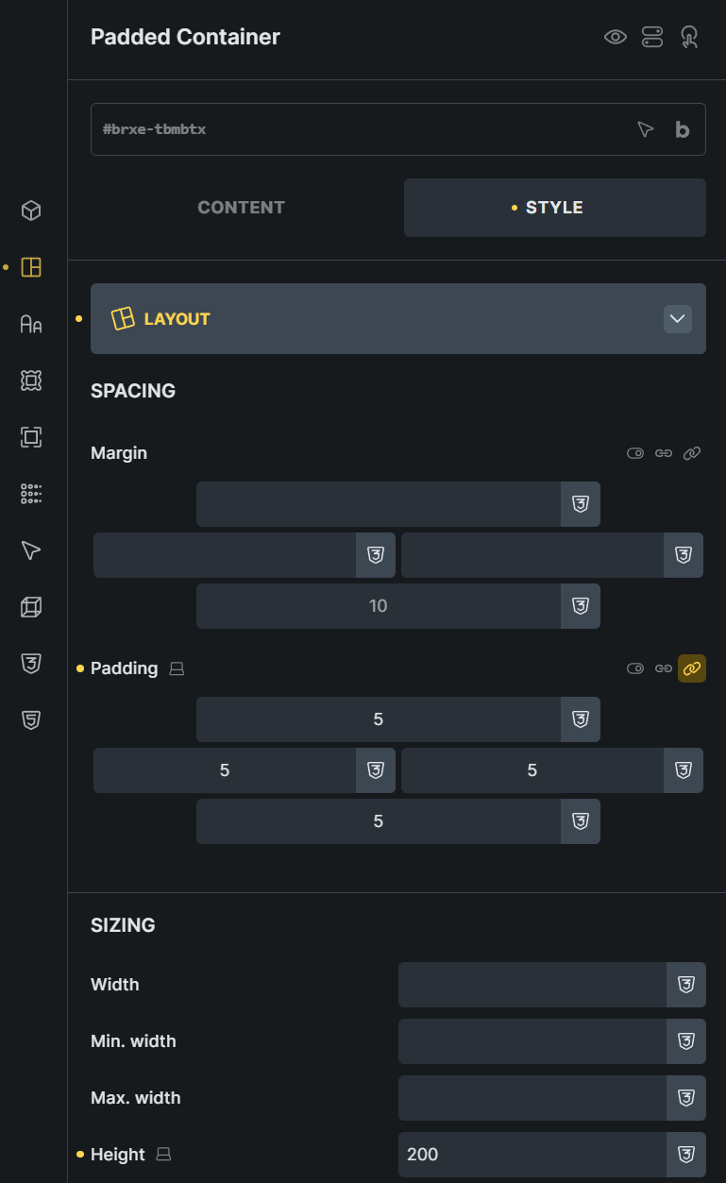Click the #brxe-tbmbtx selector input field
Screen dimensions: 726x1183
point(359,129)
